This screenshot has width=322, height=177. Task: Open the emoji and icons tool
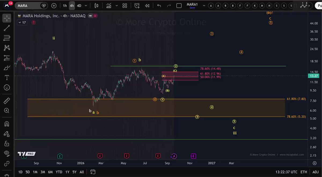point(7,87)
